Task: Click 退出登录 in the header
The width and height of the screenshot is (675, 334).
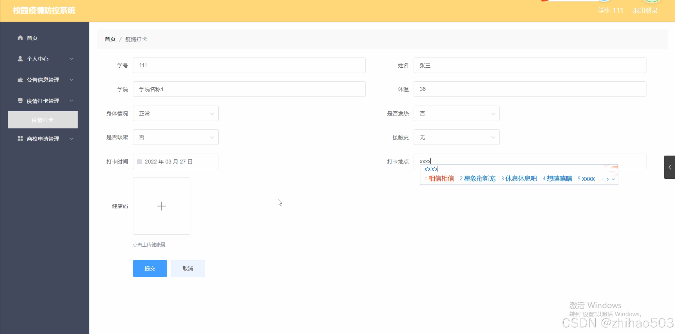Action: coord(645,11)
